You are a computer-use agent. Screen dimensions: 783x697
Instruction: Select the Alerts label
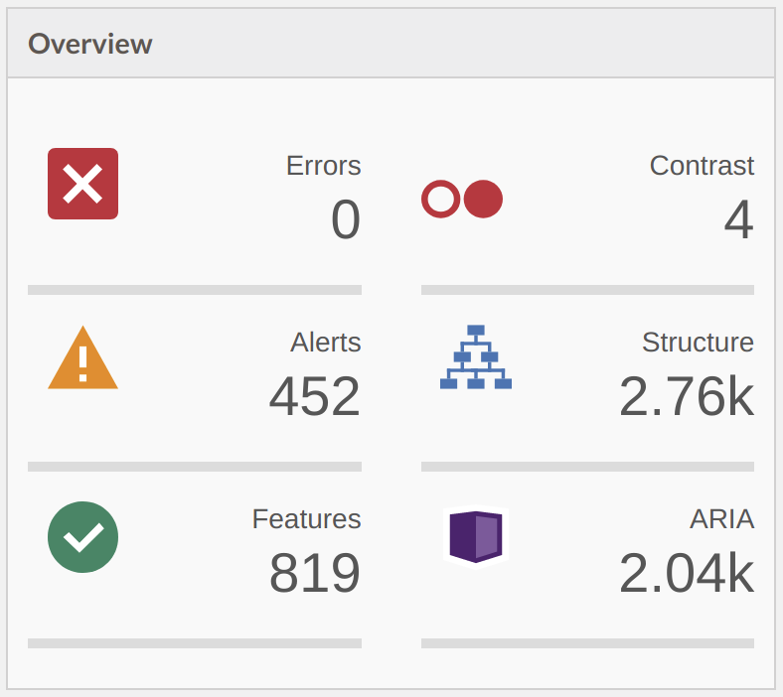point(326,343)
